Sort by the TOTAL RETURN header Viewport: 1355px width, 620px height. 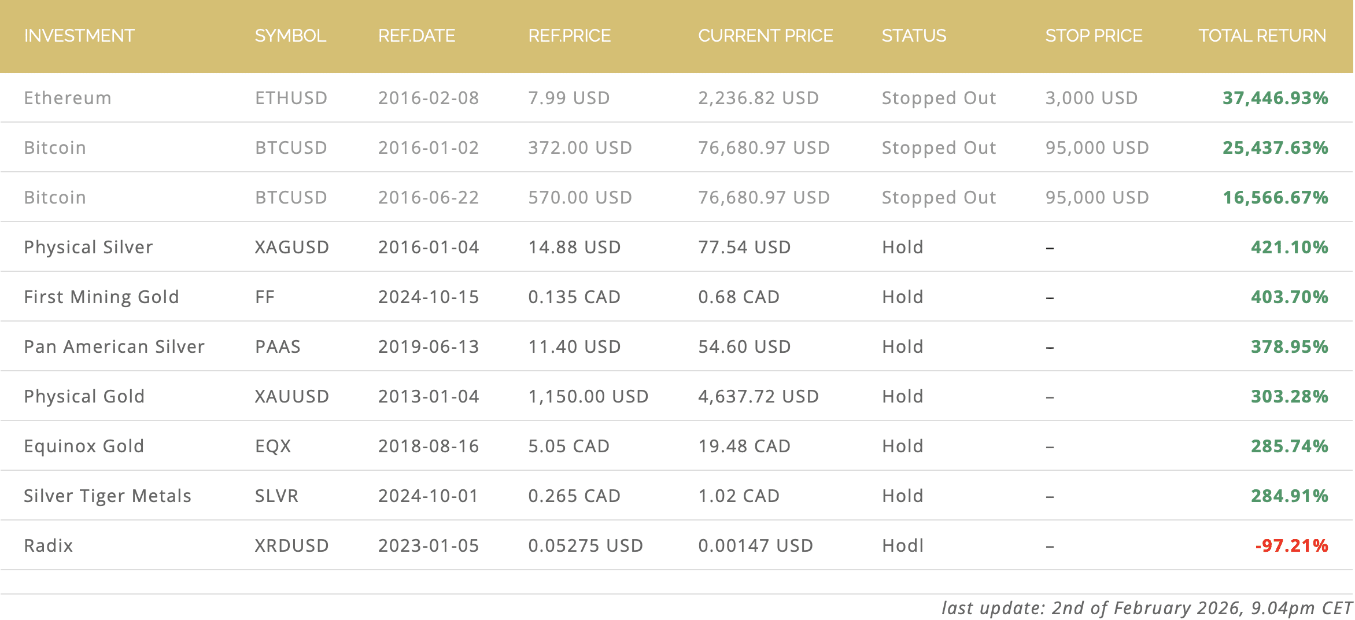point(1262,36)
